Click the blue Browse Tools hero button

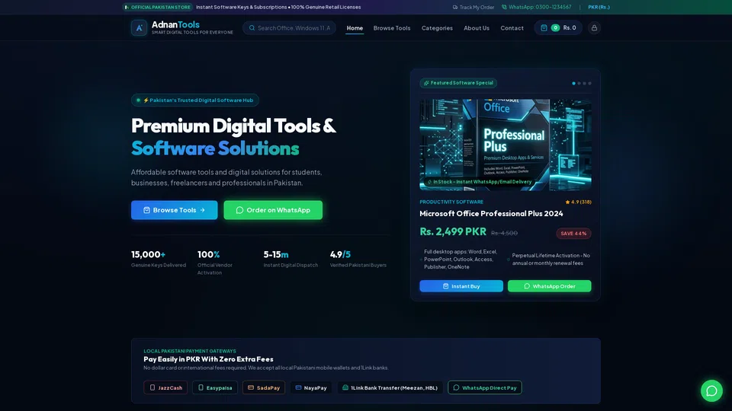click(x=174, y=210)
